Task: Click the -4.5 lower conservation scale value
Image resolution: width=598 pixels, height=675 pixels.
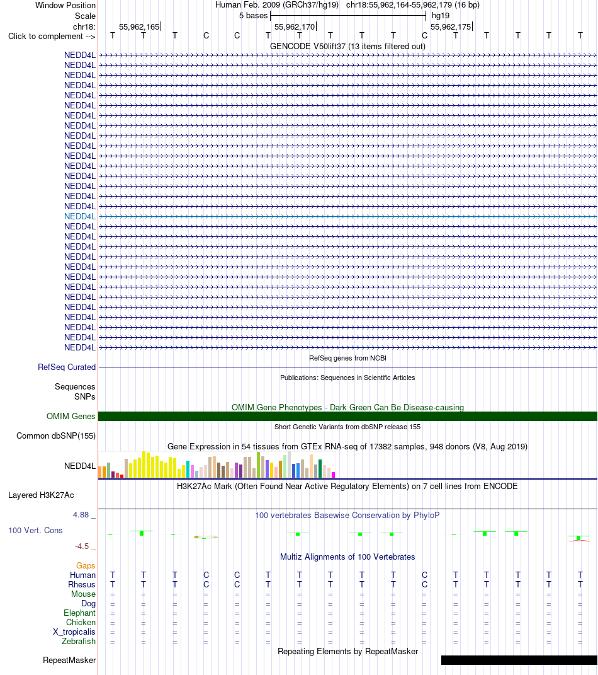Action: point(82,546)
